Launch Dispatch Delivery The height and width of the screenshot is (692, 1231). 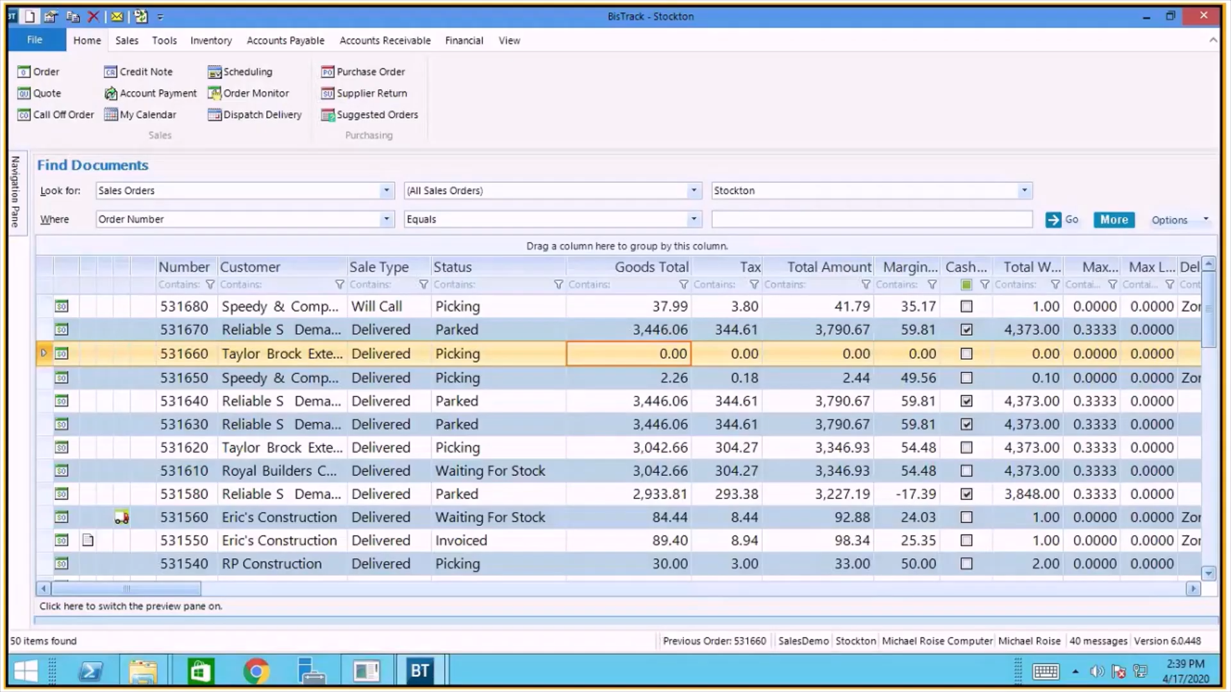point(255,115)
